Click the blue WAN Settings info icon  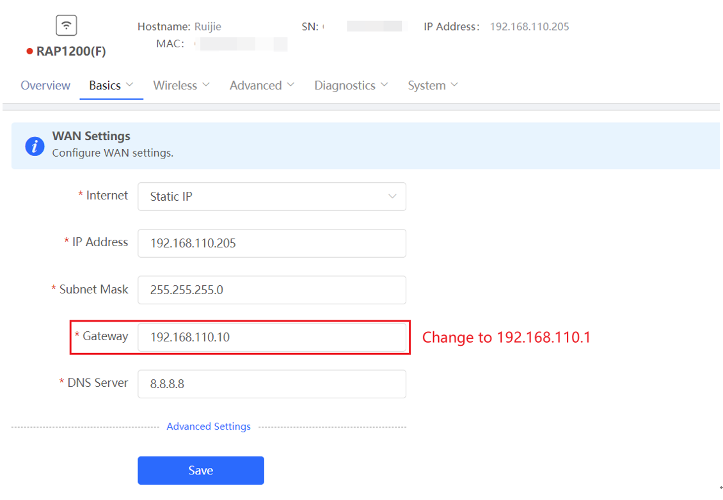35,146
